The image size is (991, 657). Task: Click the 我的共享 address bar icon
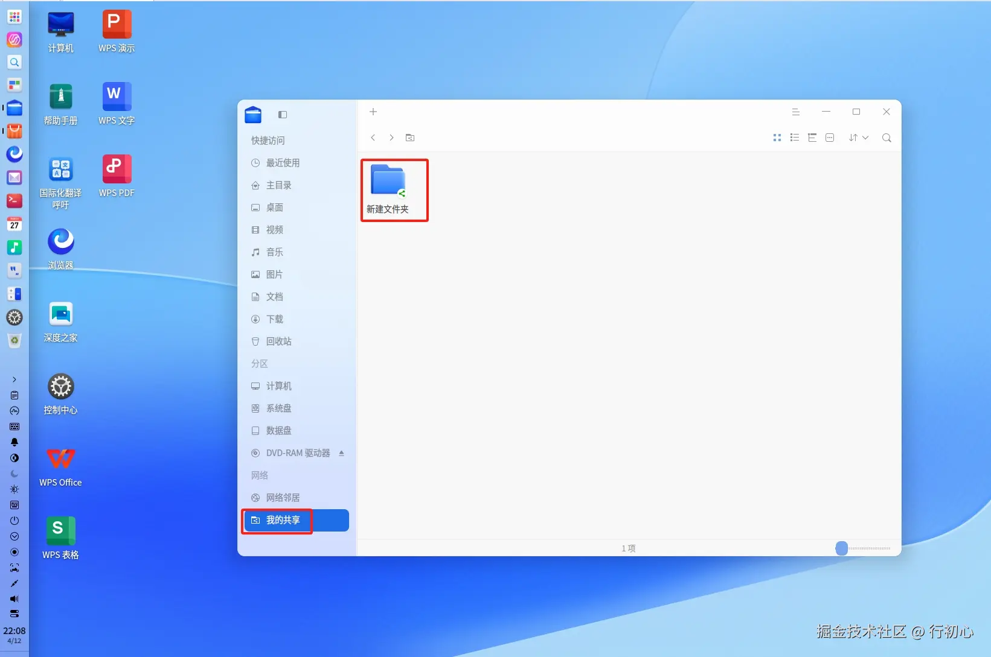point(410,138)
